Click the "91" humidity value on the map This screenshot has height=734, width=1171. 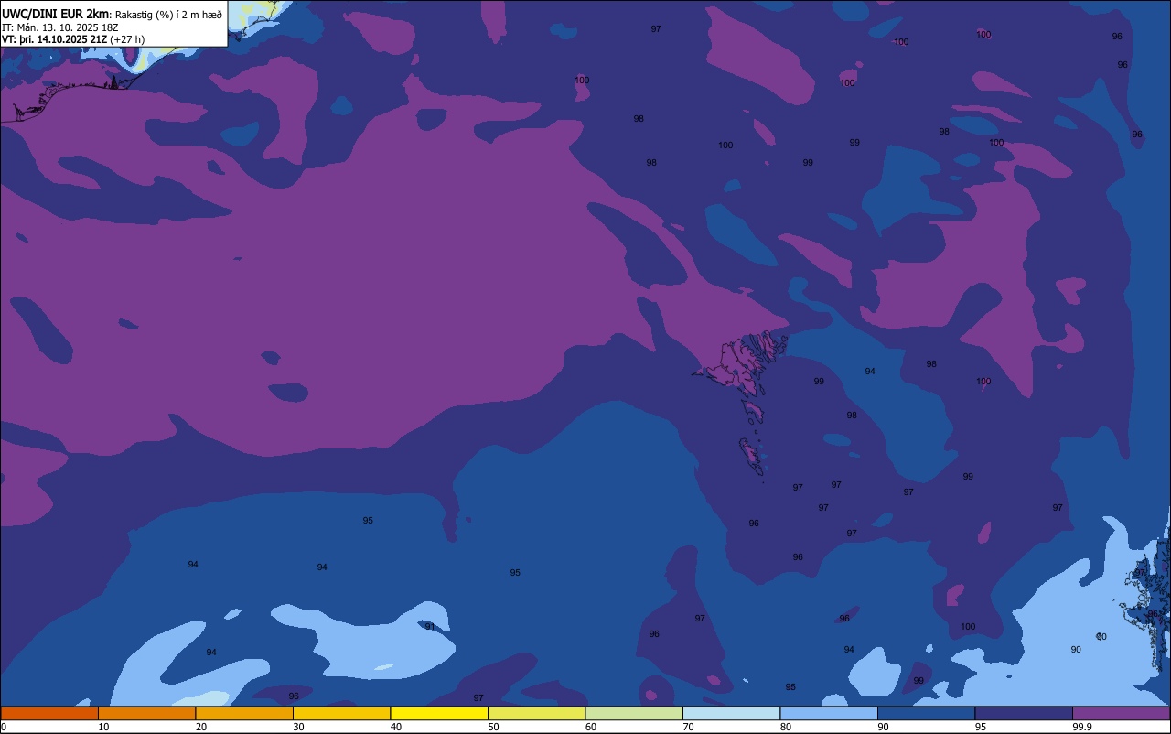pyautogui.click(x=430, y=627)
